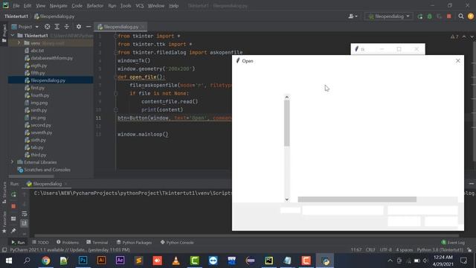Image resolution: width=476 pixels, height=268 pixels.
Task: Open the Tools menu
Action: pos(126,6)
